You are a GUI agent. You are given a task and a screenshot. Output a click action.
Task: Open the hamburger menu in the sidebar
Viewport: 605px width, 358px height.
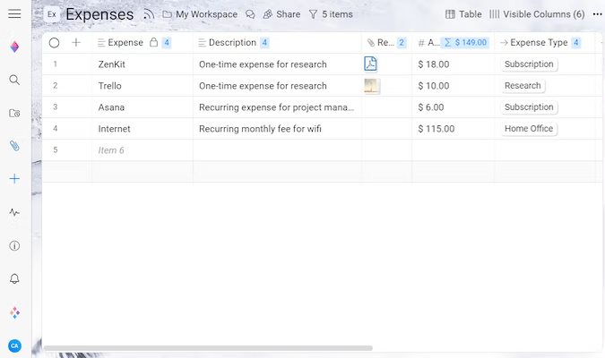[14, 14]
